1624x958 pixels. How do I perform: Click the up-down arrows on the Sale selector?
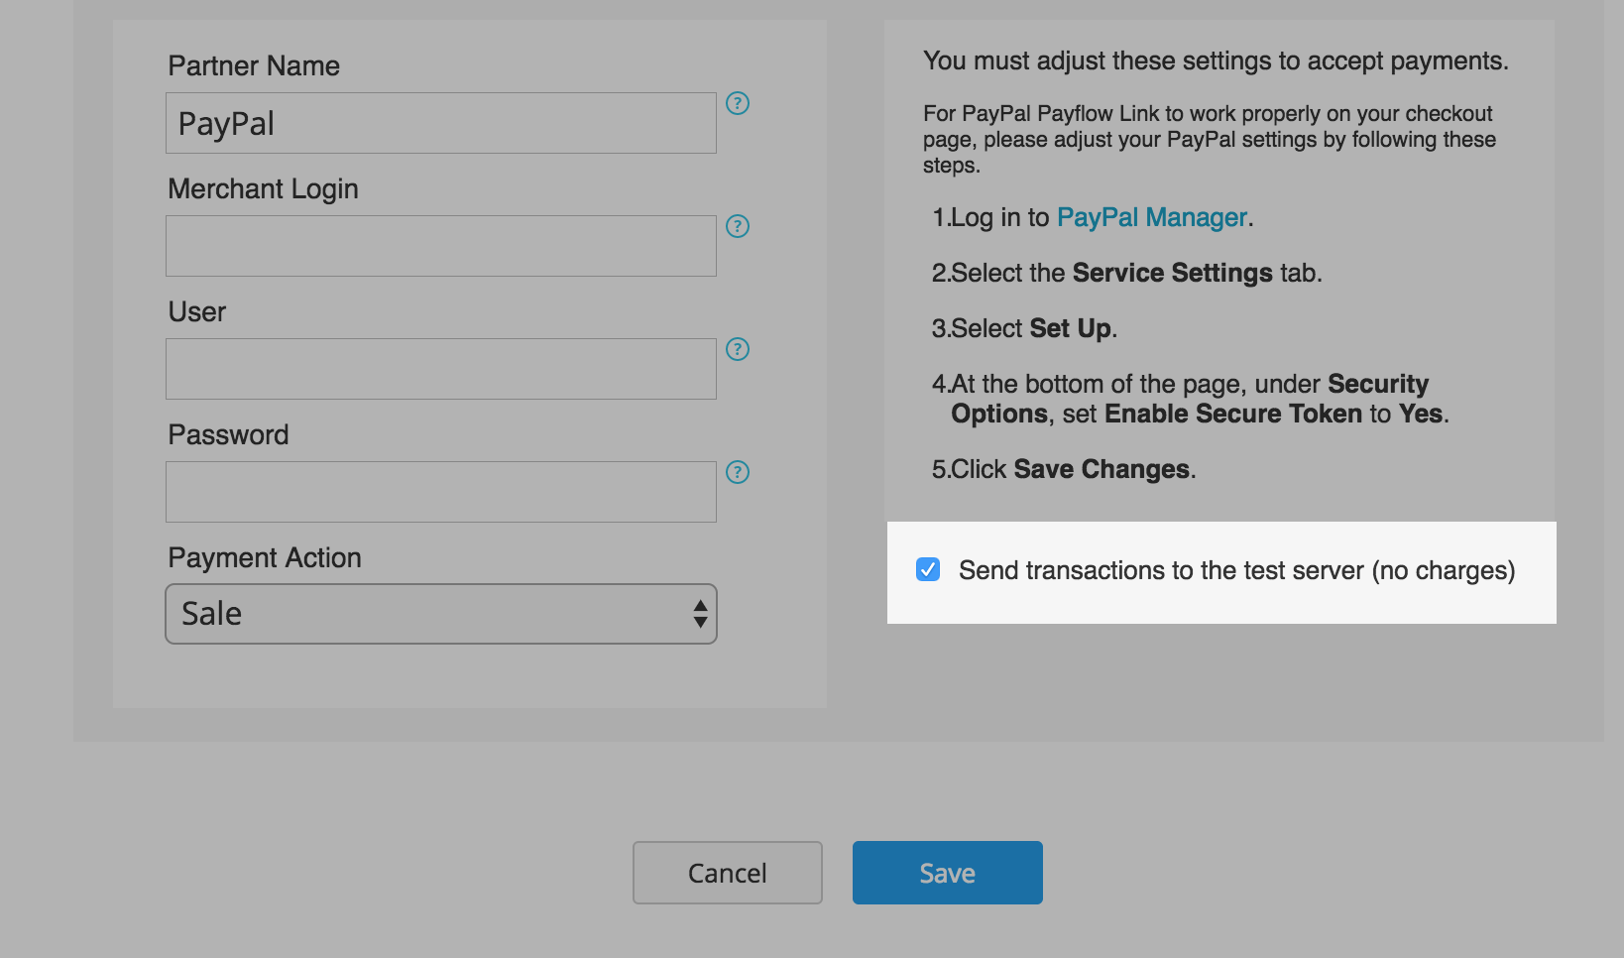[700, 614]
